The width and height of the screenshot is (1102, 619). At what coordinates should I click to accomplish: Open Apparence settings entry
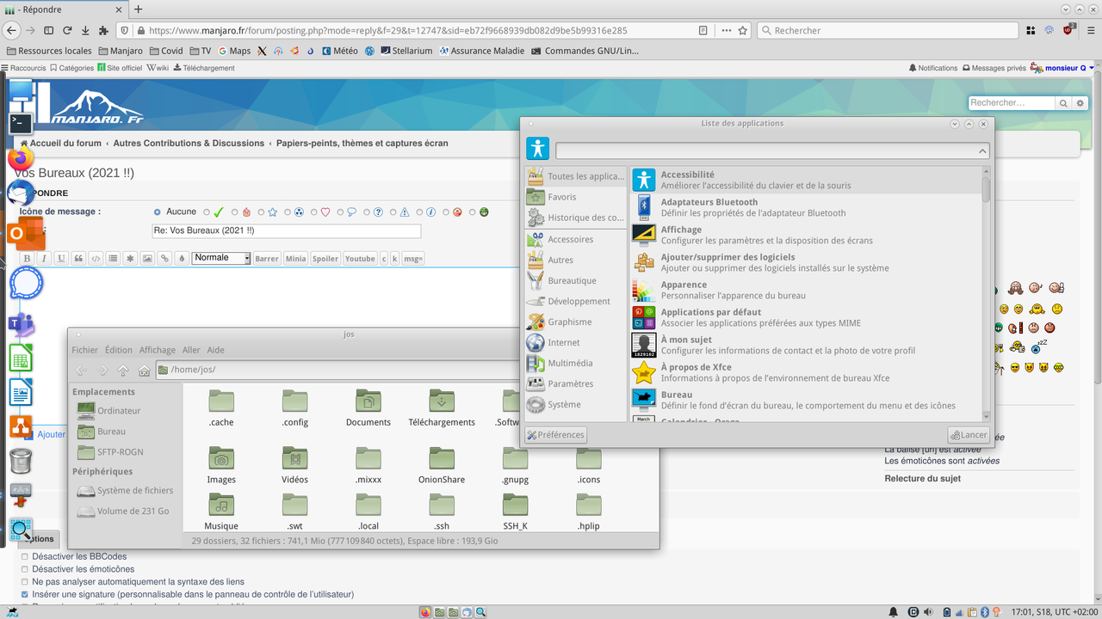808,290
